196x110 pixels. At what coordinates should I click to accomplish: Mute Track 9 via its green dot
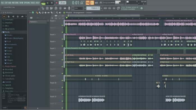click(62, 80)
